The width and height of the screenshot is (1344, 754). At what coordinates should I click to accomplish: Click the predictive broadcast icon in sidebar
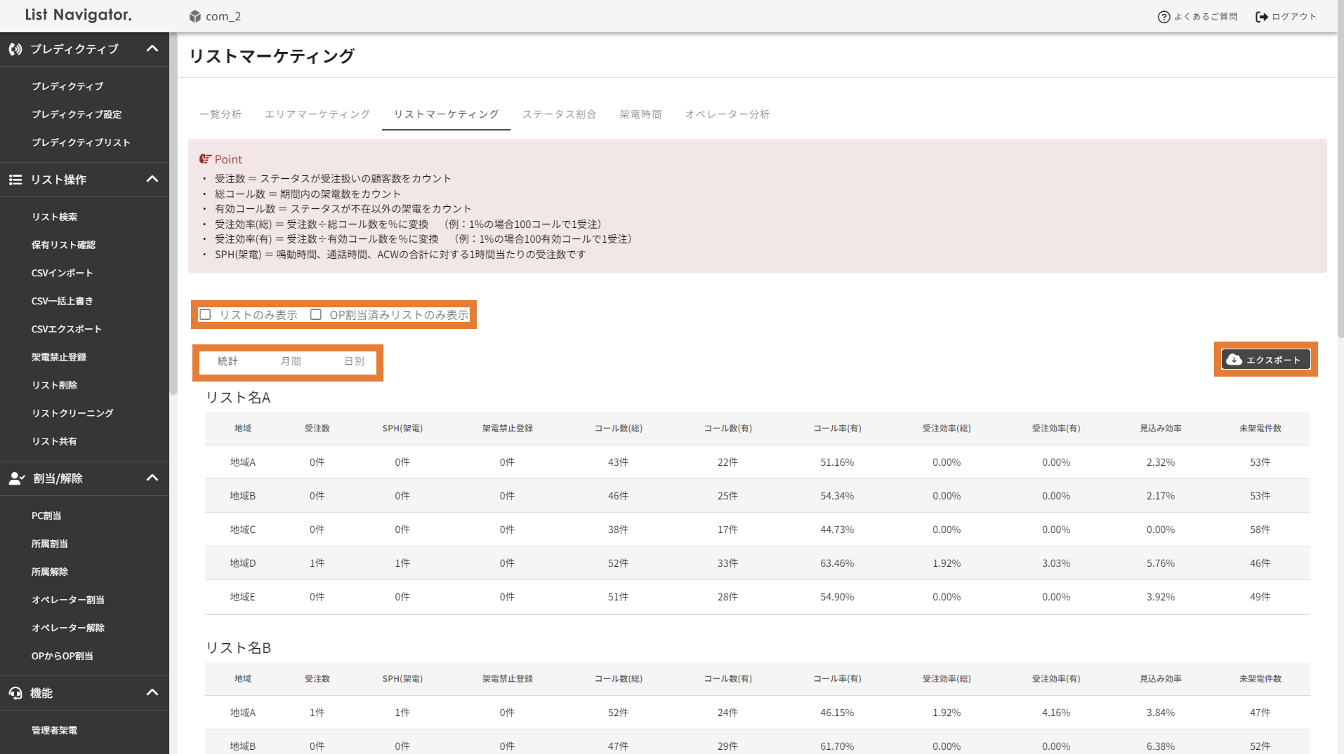pyautogui.click(x=15, y=49)
